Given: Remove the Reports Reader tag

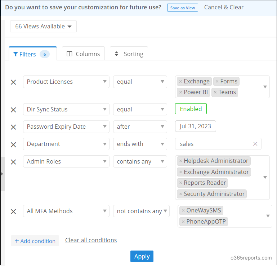Looking at the screenshot, I should pos(180,183).
